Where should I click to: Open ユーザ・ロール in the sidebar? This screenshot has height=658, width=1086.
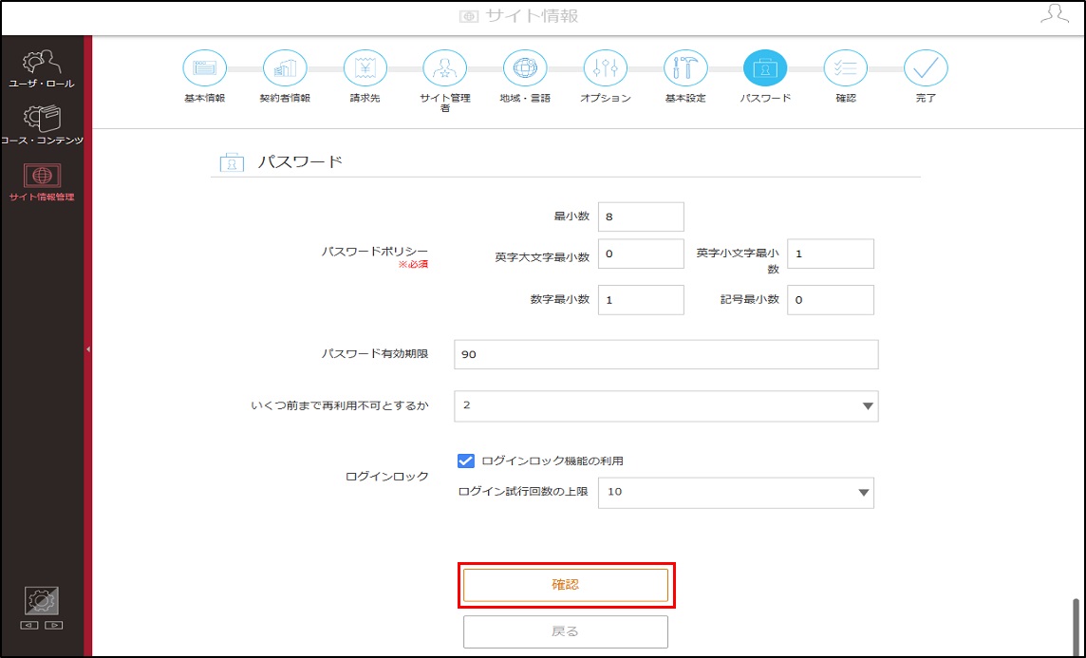[42, 69]
